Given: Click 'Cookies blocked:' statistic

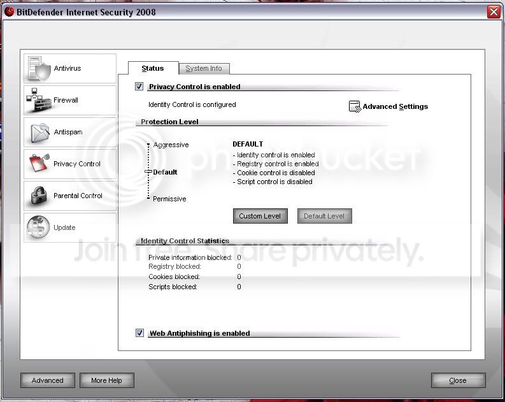Looking at the screenshot, I should pyautogui.click(x=174, y=276).
